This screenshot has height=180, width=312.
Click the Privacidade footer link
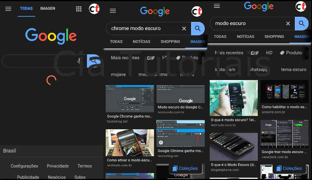(x=58, y=166)
